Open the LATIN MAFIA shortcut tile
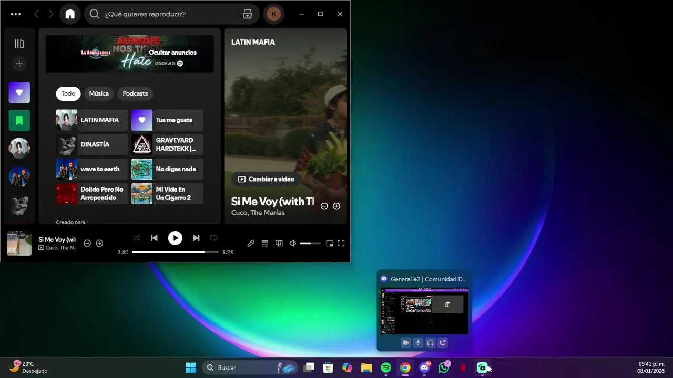The width and height of the screenshot is (673, 378). [92, 120]
